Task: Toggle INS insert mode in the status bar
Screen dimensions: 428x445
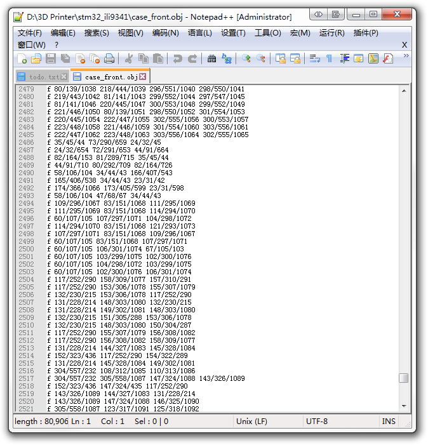Action: click(389, 422)
